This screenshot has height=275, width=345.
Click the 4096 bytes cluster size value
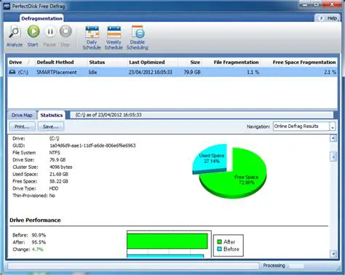pyautogui.click(x=61, y=167)
